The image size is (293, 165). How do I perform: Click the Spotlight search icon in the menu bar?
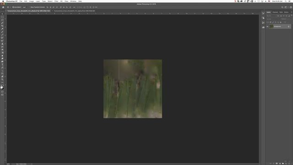click(286, 1)
